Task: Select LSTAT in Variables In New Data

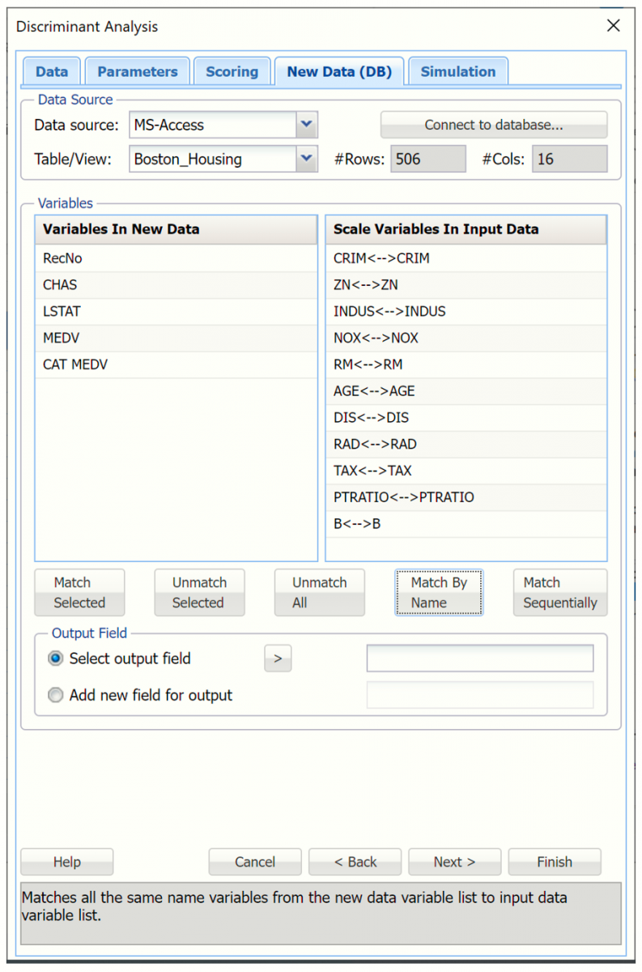Action: (62, 311)
